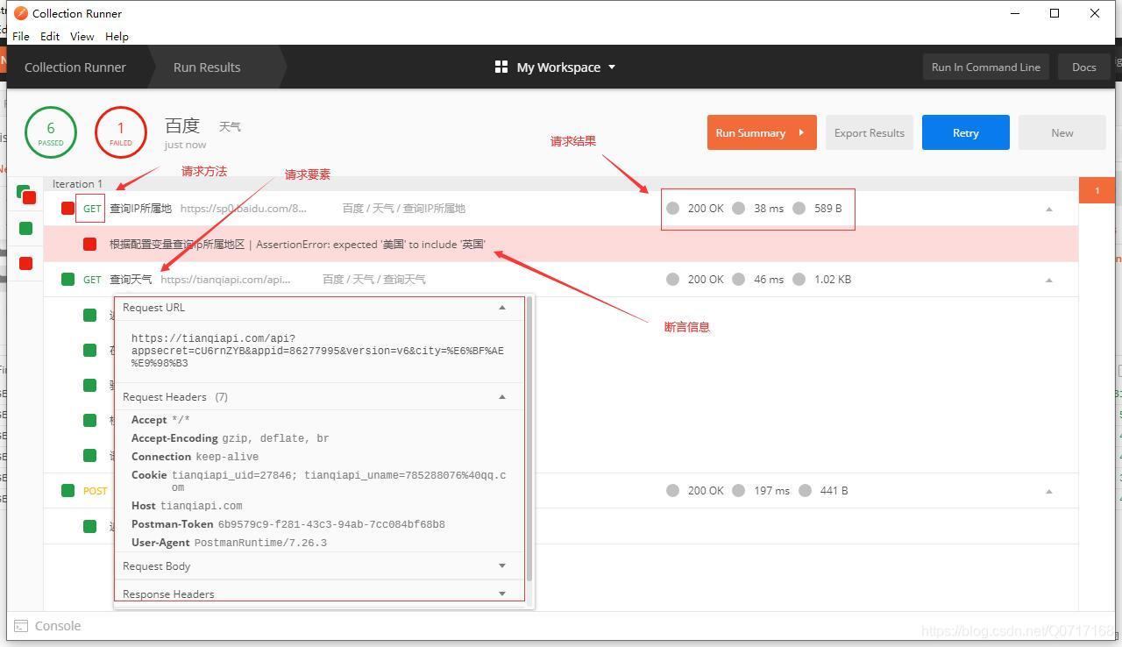Switch to the Collection Runner tab
Screen dimensions: 1122x647
(x=75, y=67)
